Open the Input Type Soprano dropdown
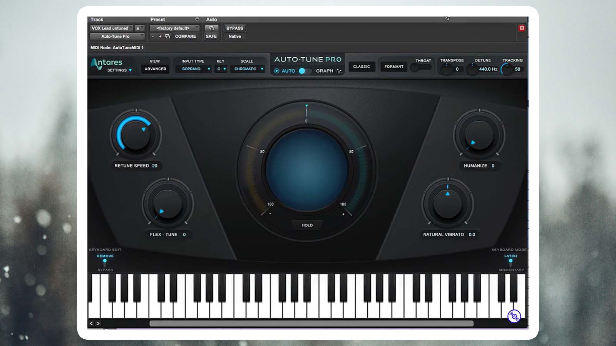 coord(193,69)
